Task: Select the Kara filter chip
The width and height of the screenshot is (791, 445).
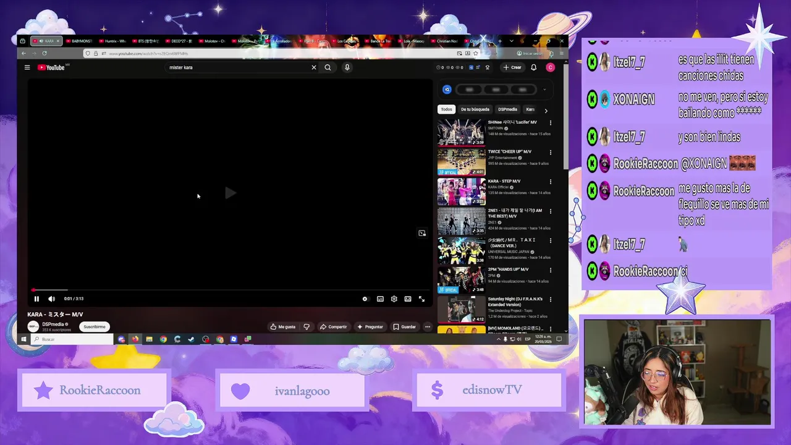Action: pyautogui.click(x=530, y=109)
